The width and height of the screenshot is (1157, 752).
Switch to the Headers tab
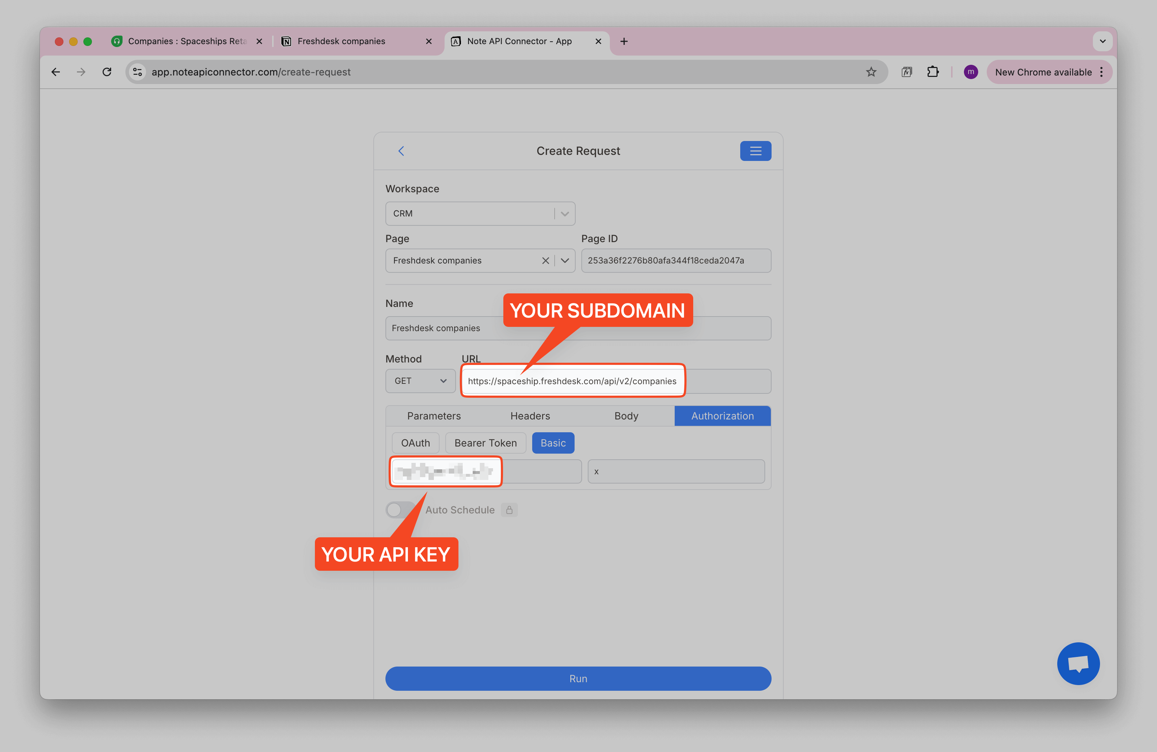(530, 416)
